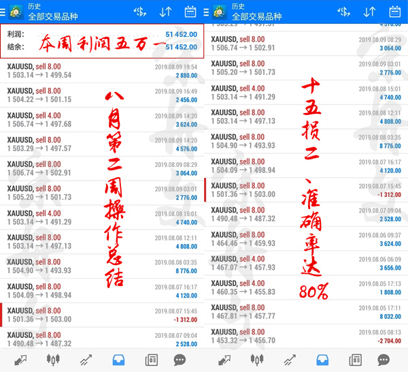
Task: Open trade dated 2019.08.06 06:09 profit 3 656.00
Action: tap(306, 263)
